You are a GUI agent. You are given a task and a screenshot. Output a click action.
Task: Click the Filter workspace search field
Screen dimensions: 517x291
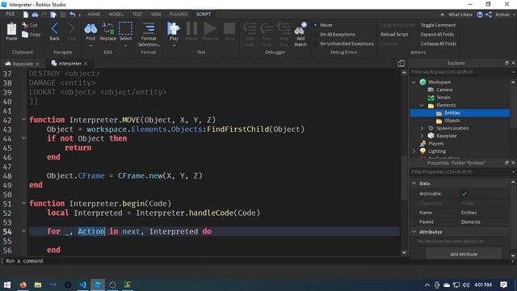pos(460,72)
